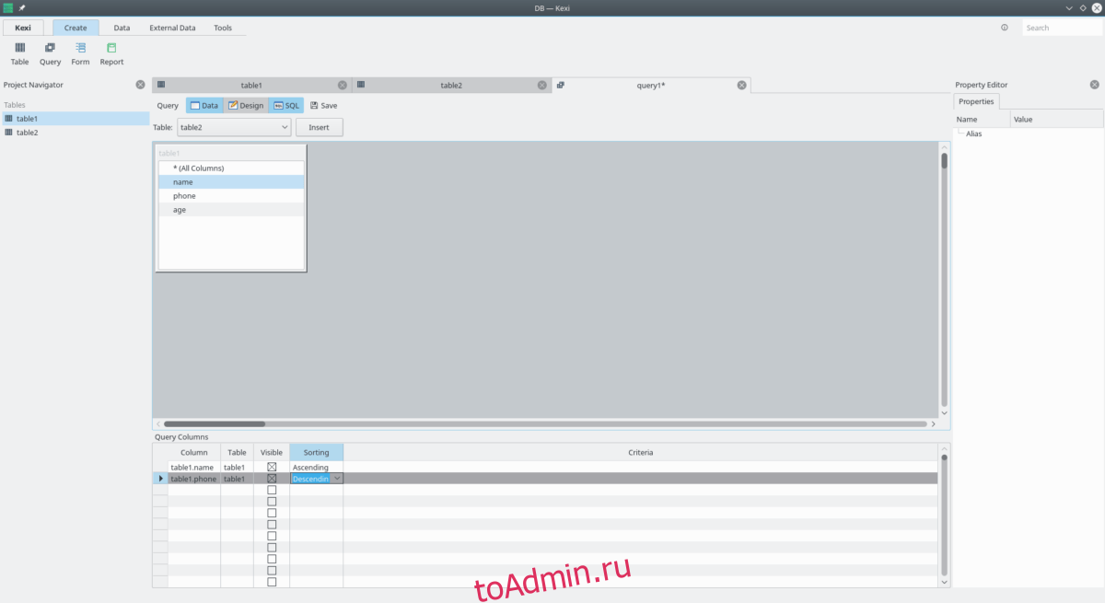Click the Insert button
Image resolution: width=1105 pixels, height=603 pixels.
[319, 127]
